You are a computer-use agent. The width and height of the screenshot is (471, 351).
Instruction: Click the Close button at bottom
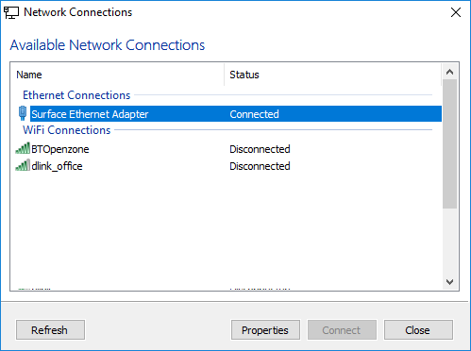(x=418, y=330)
